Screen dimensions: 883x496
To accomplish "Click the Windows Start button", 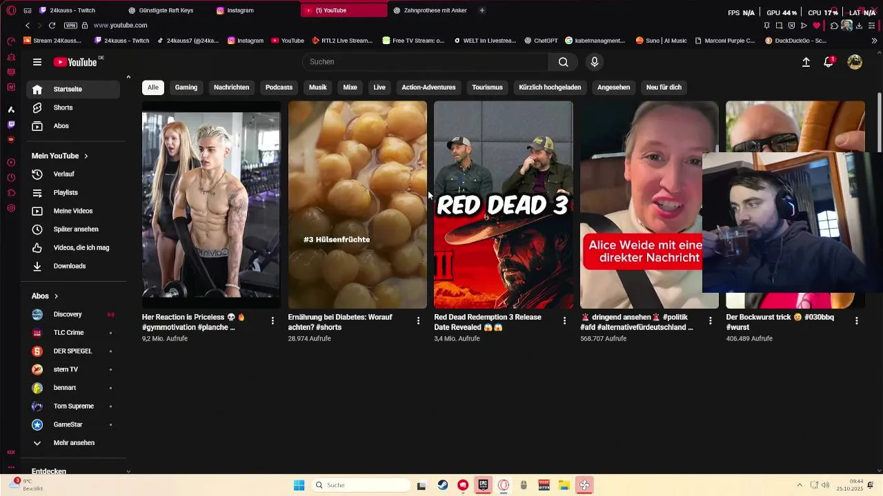I will (x=299, y=485).
